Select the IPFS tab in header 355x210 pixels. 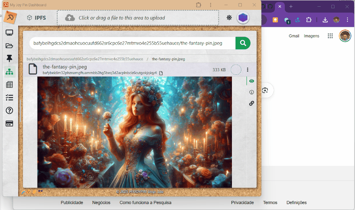tap(36, 18)
